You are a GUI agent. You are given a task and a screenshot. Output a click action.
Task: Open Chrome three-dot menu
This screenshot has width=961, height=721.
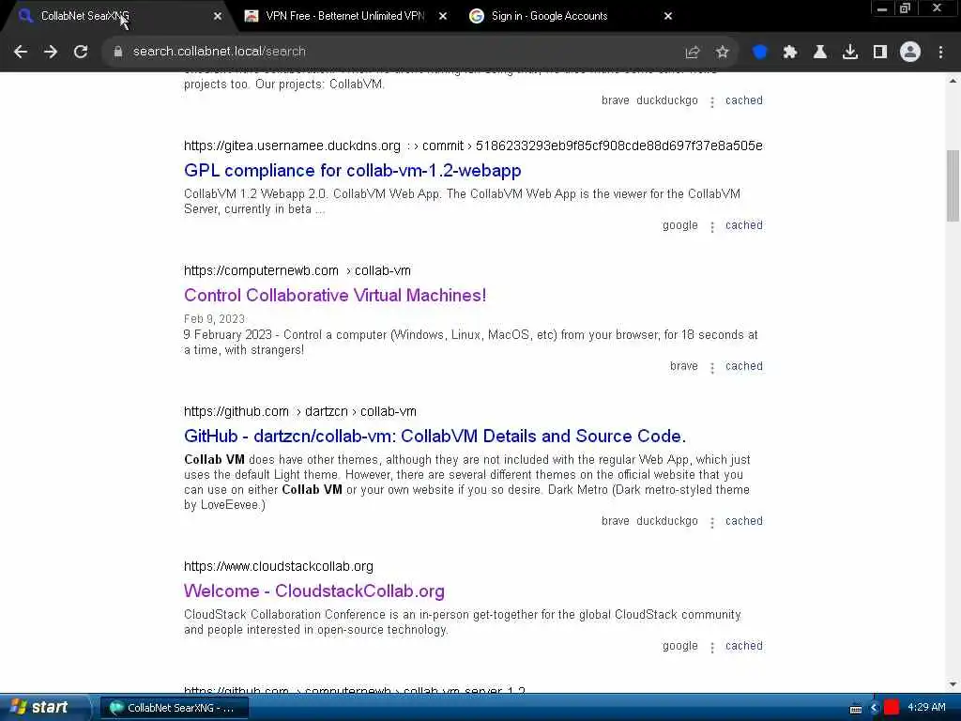point(940,53)
